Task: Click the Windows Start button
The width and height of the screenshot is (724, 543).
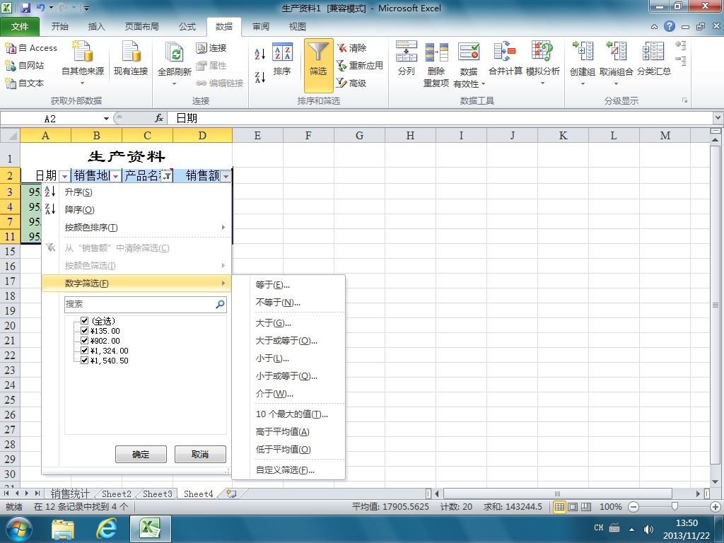Action: [18, 529]
